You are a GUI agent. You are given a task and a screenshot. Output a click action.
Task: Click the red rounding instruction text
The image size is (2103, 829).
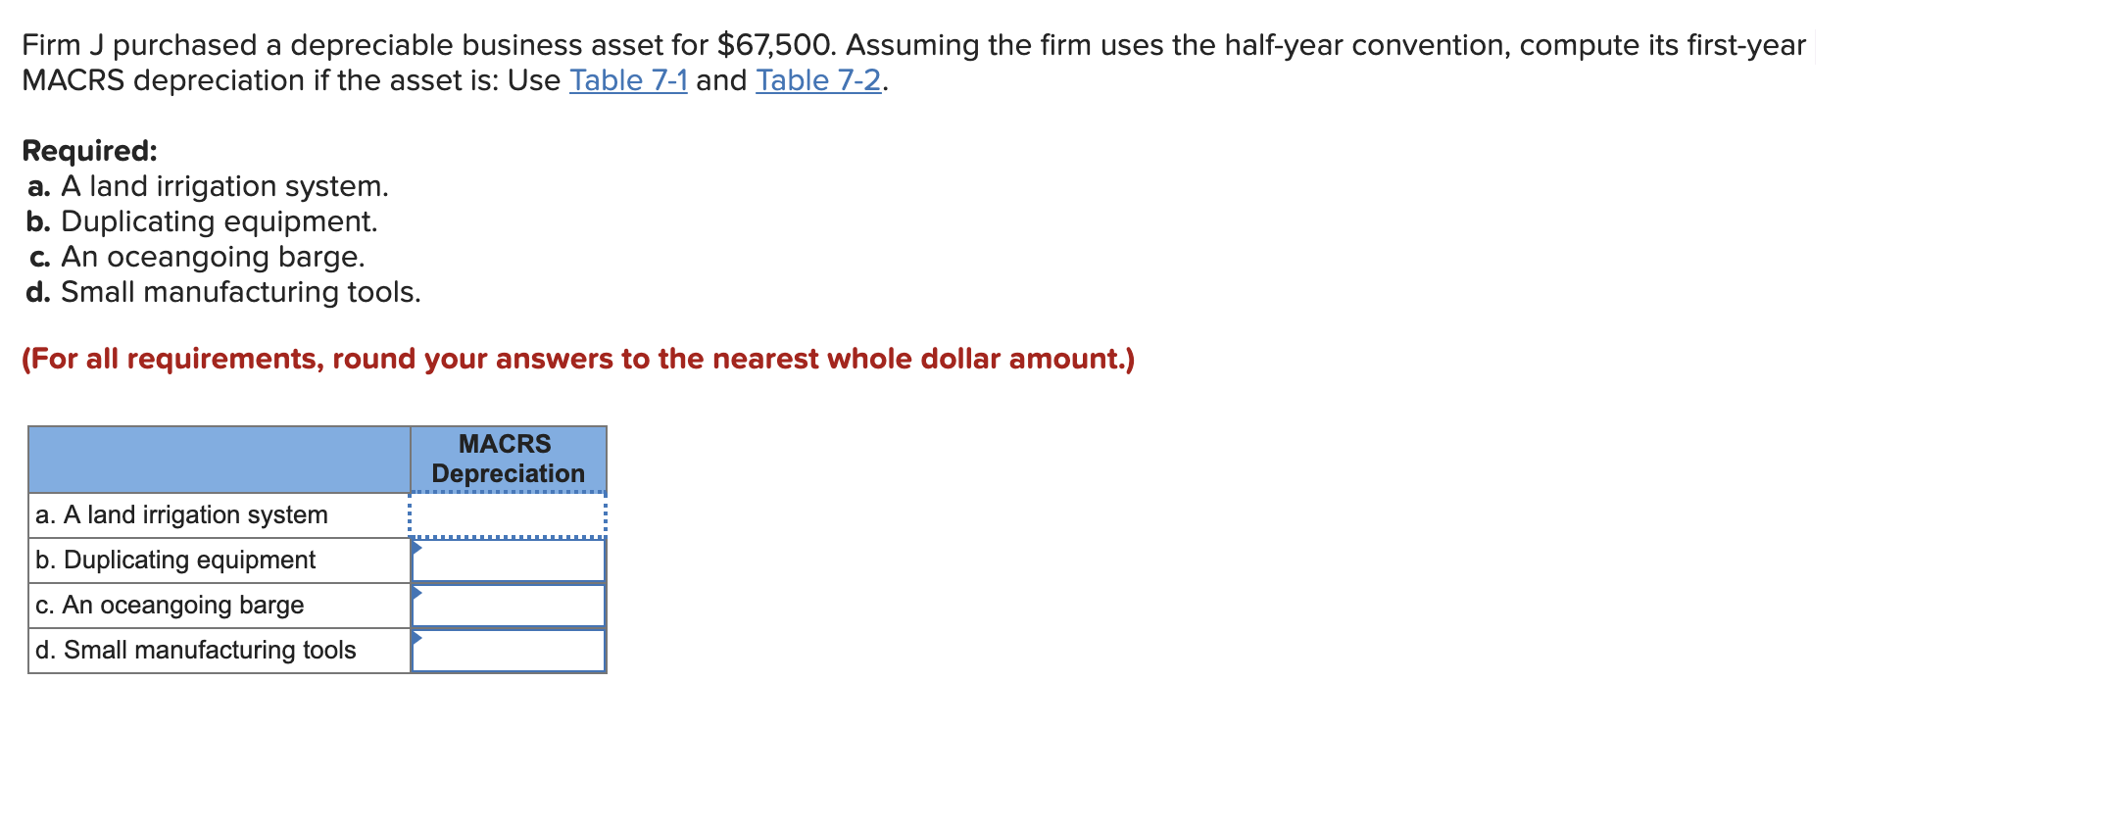click(578, 358)
